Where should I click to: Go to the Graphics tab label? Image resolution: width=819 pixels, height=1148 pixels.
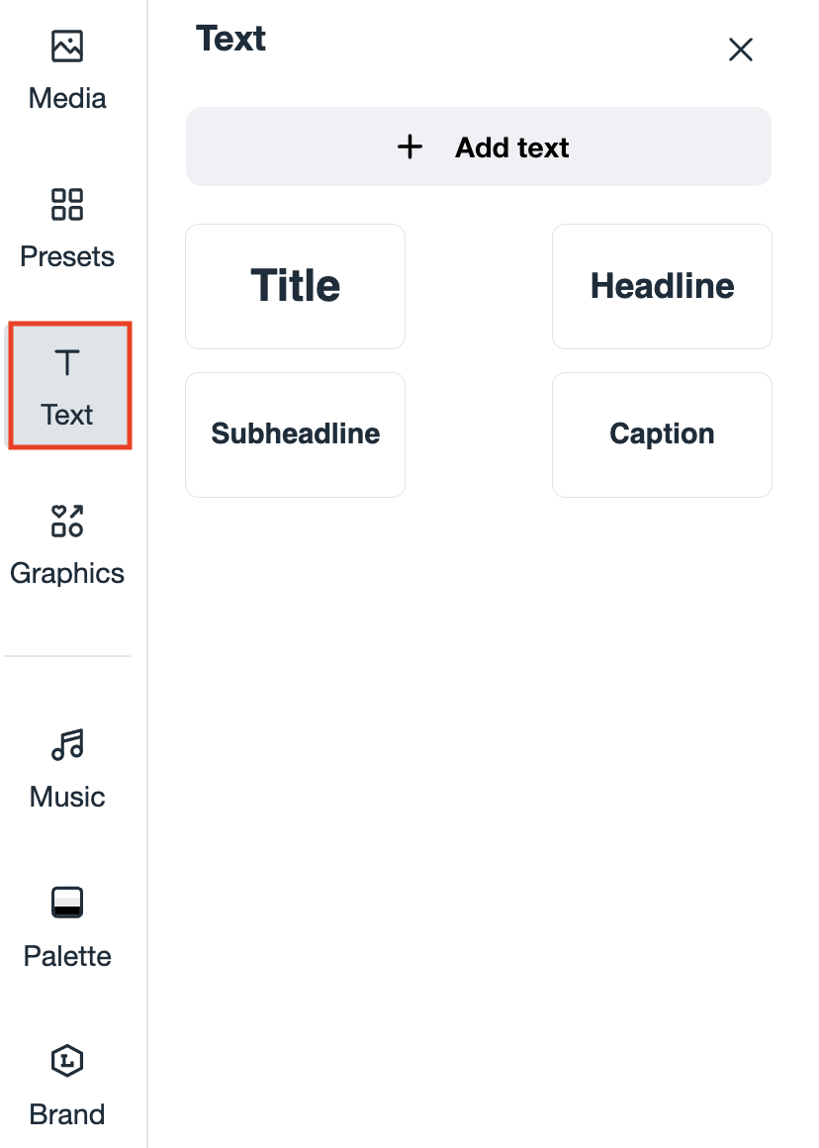pyautogui.click(x=67, y=573)
